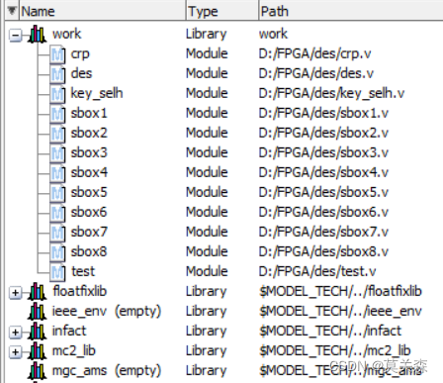
Task: Click the floatfixlib library icon
Action: (x=37, y=292)
